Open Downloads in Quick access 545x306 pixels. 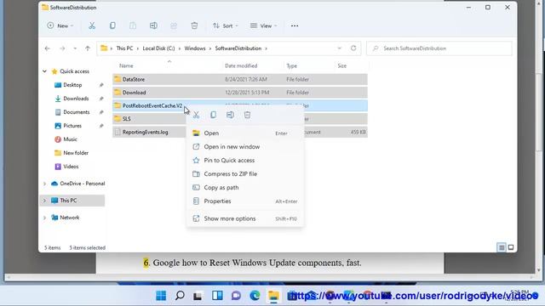76,99
